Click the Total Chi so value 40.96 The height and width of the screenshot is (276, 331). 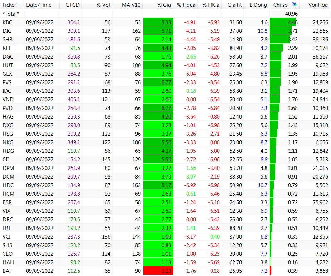tap(291, 14)
